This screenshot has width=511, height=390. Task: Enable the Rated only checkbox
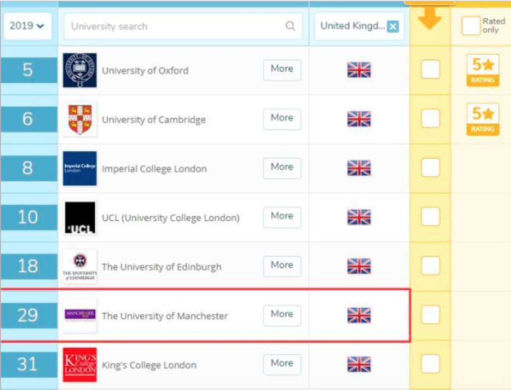[471, 26]
